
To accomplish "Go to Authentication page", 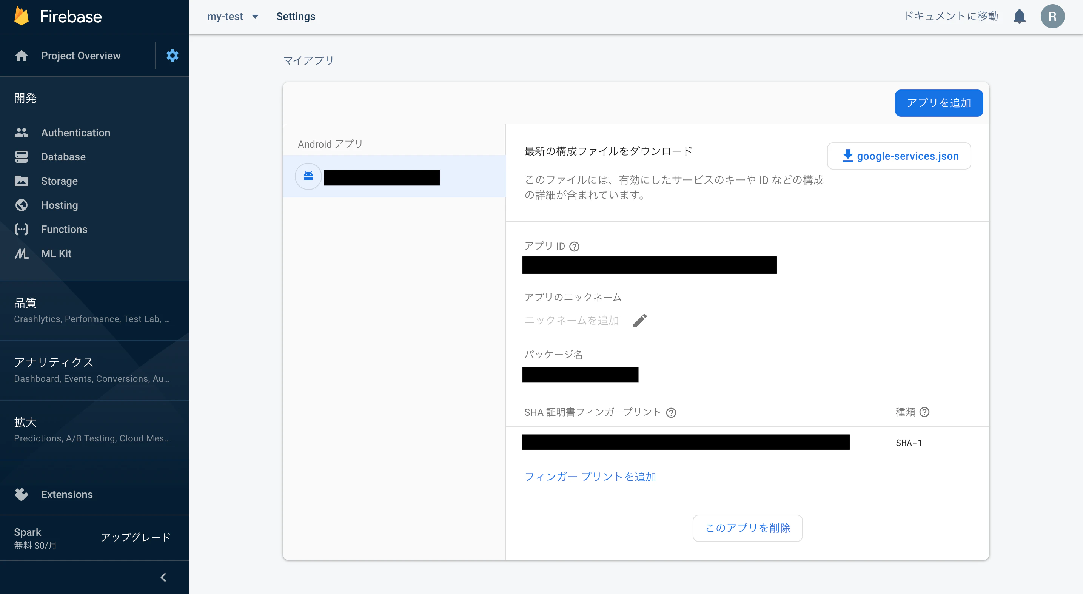I will point(75,133).
